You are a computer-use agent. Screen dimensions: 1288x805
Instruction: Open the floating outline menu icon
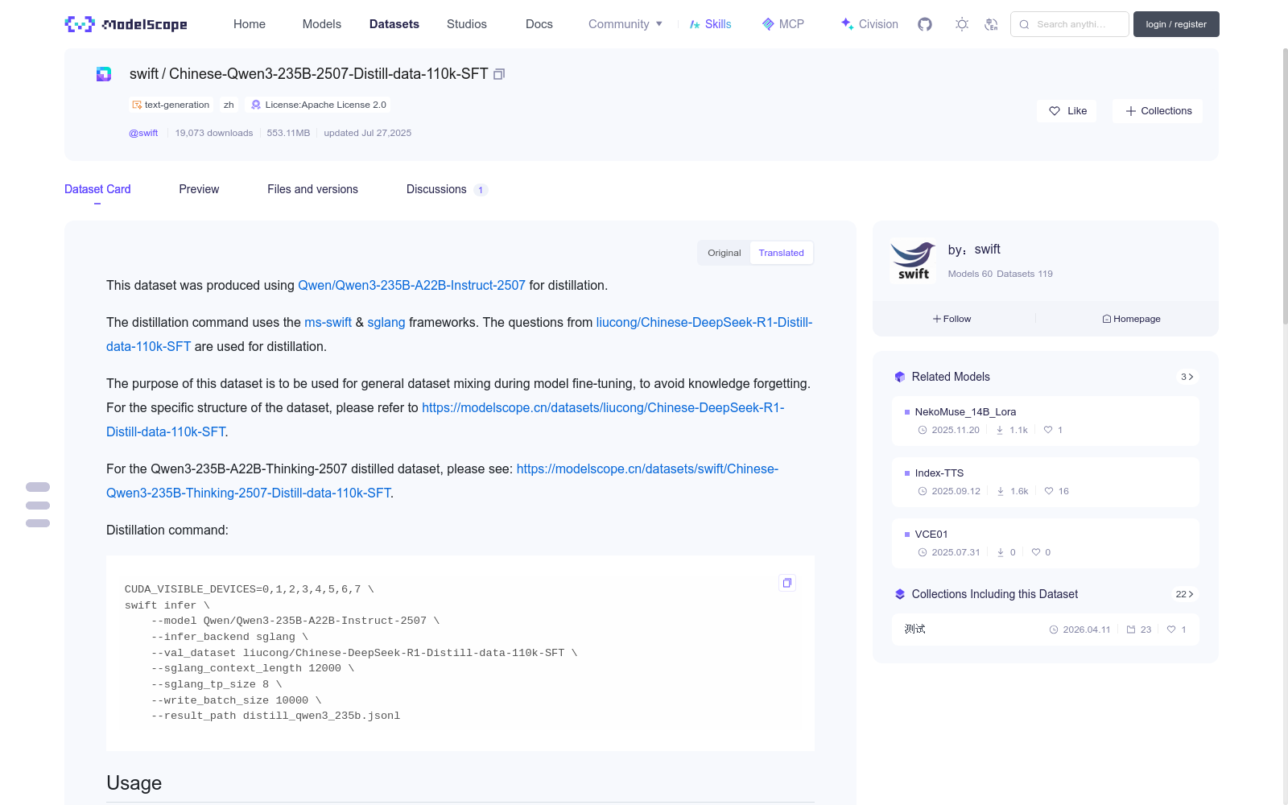point(38,506)
